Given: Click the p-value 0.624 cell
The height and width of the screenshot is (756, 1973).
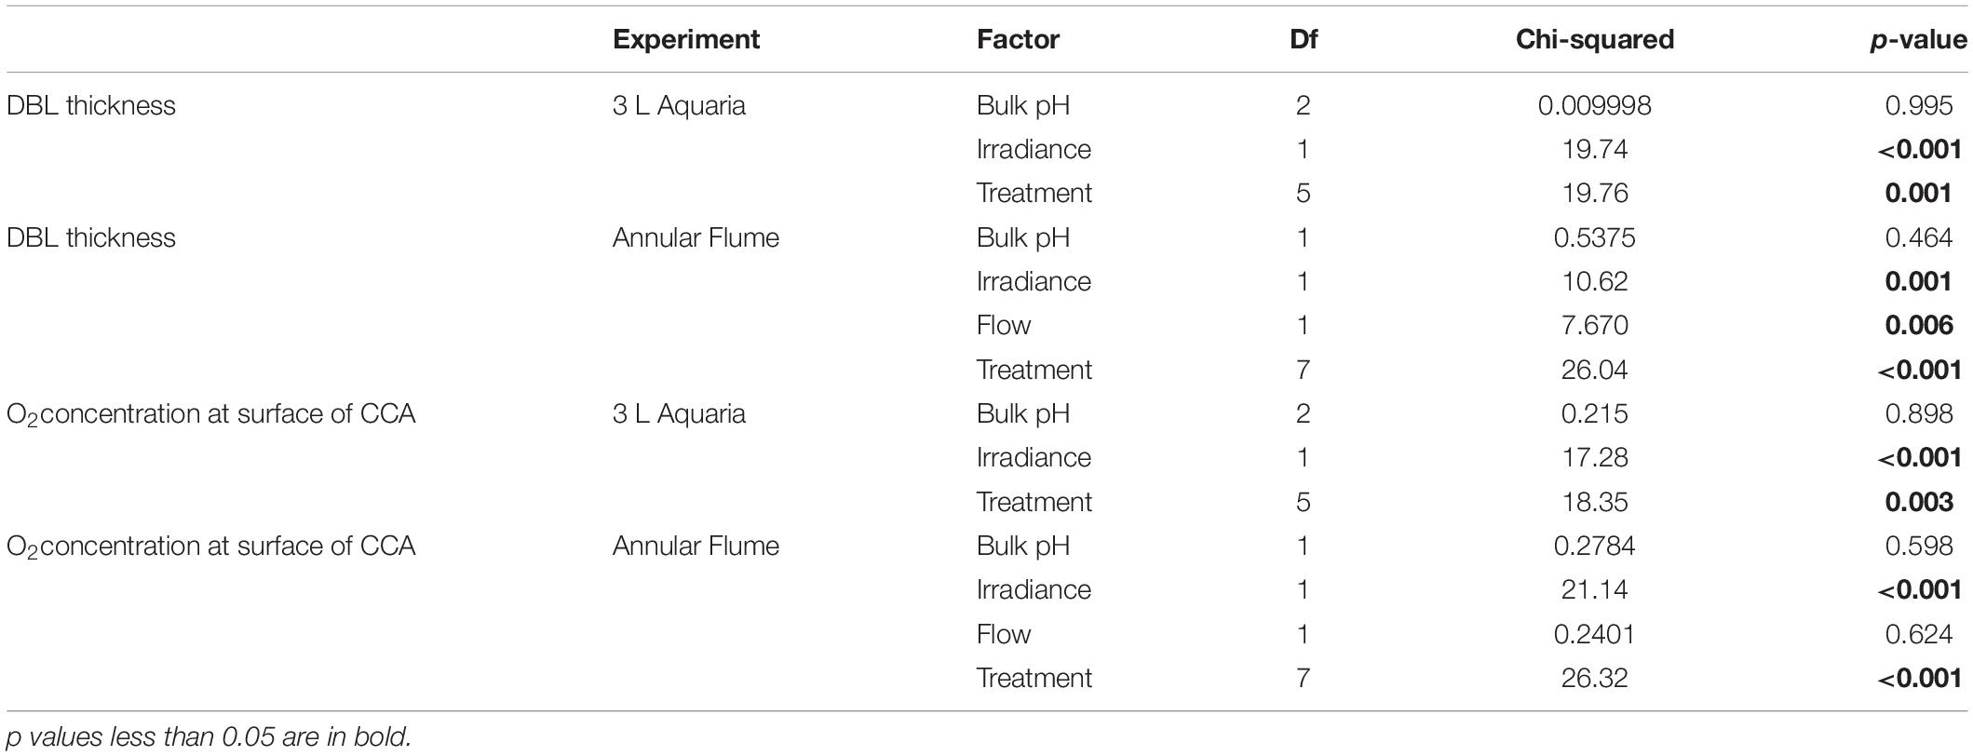Looking at the screenshot, I should tap(1919, 634).
